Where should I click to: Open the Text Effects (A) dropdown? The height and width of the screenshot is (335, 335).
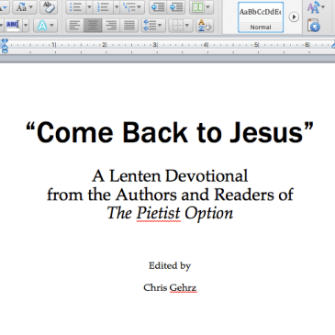point(45,25)
